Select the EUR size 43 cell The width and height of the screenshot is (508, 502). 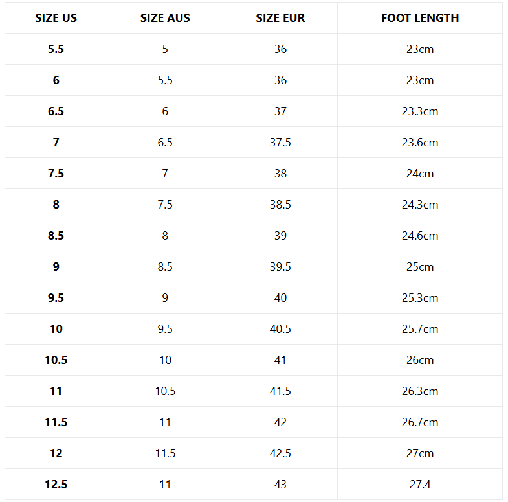point(280,485)
